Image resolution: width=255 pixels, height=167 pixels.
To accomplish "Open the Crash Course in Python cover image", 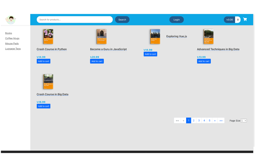I will pos(48,37).
